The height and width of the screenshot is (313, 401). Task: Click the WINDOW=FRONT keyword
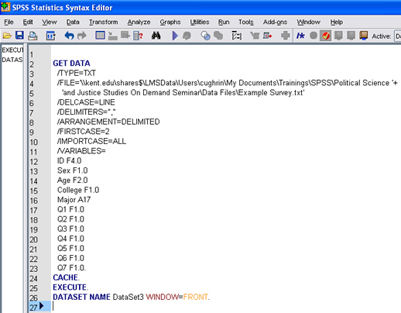point(177,297)
